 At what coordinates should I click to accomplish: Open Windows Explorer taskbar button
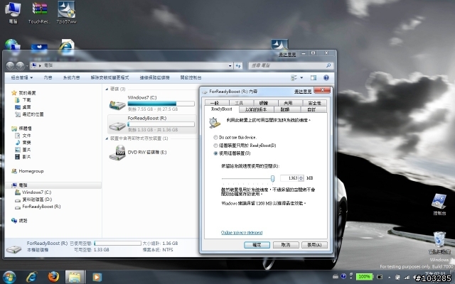(x=75, y=277)
